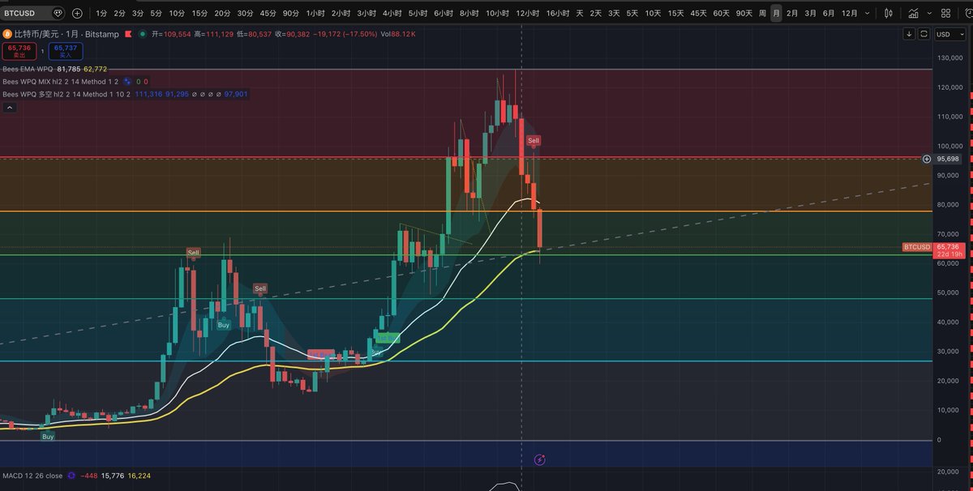This screenshot has height=491, width=973.
Task: Click the Sell marker near the 100,000 level
Action: coord(534,141)
